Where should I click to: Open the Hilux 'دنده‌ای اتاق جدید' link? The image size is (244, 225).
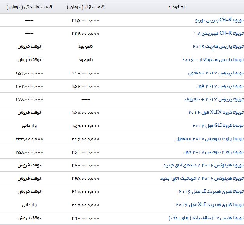pos(204,165)
